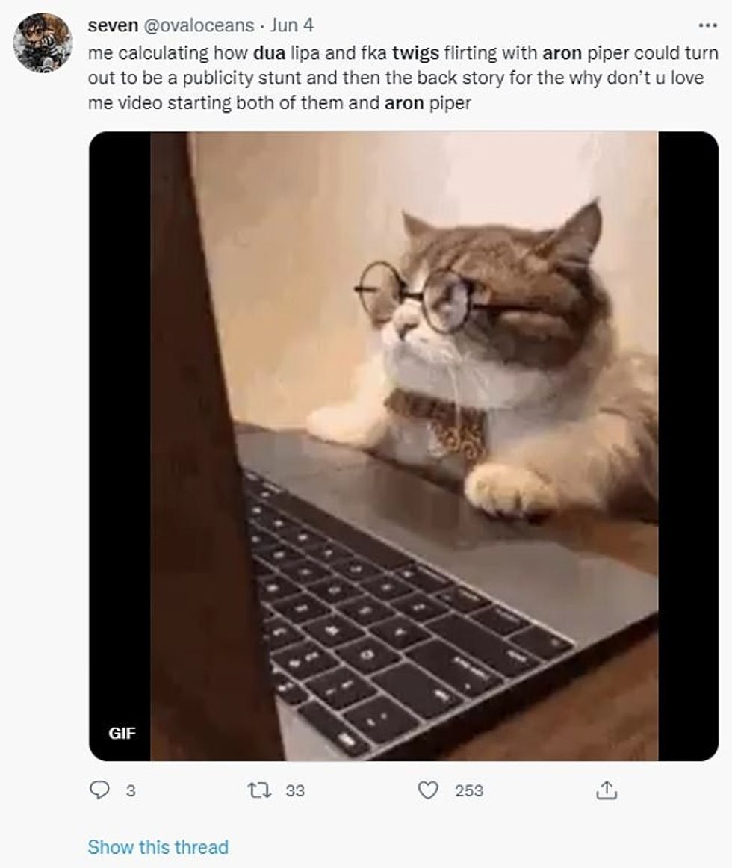The height and width of the screenshot is (868, 732).
Task: Click the GIF badge label
Action: point(122,733)
